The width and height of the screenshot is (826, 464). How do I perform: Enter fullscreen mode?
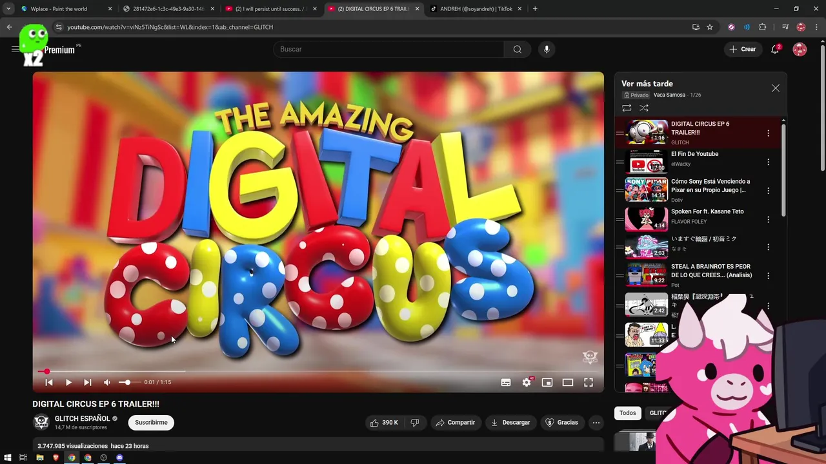click(x=589, y=382)
